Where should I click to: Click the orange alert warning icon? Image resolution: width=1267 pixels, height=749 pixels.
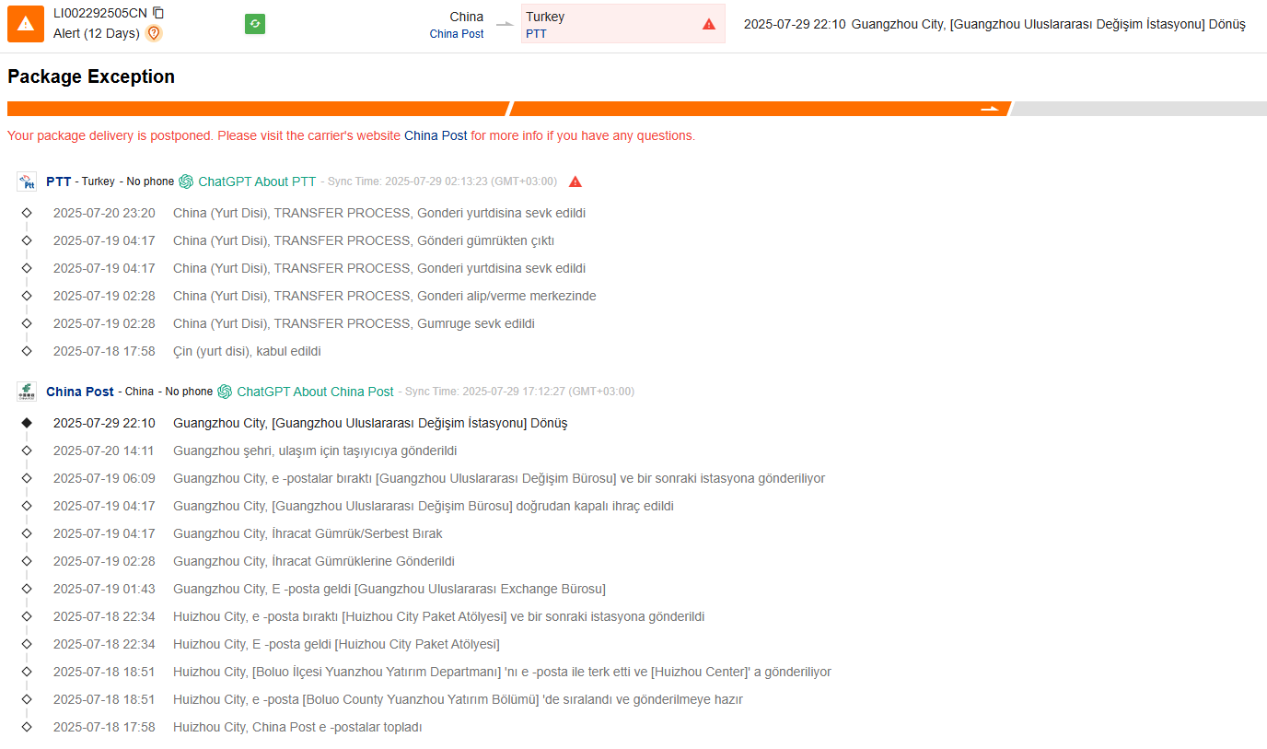coord(26,24)
